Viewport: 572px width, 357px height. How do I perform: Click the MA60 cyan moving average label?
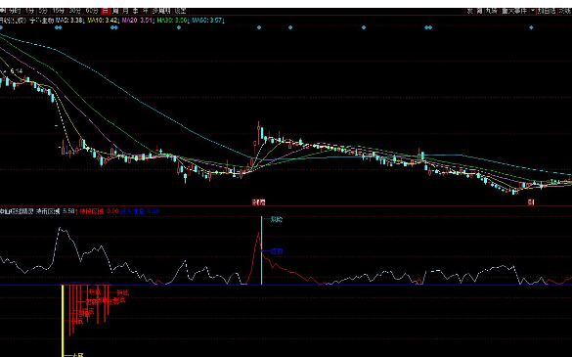pyautogui.click(x=207, y=21)
